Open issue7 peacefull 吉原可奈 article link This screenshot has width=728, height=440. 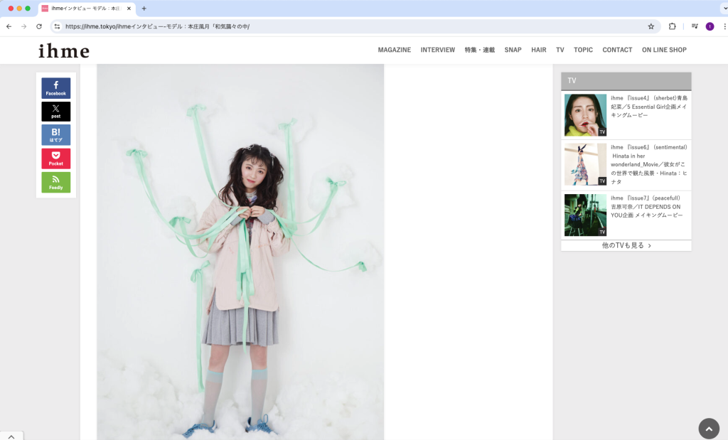coord(648,207)
